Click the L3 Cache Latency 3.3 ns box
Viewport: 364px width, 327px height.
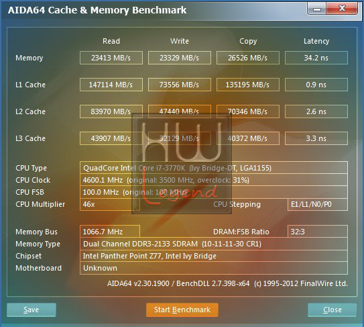point(316,138)
